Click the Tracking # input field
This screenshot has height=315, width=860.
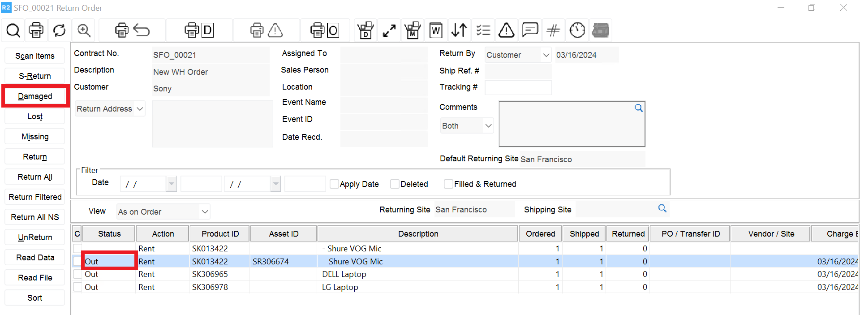click(518, 87)
